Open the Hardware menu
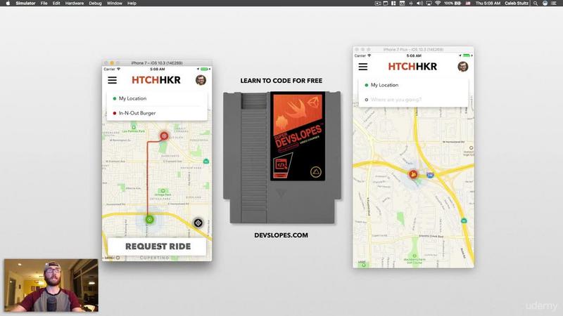 (75, 4)
